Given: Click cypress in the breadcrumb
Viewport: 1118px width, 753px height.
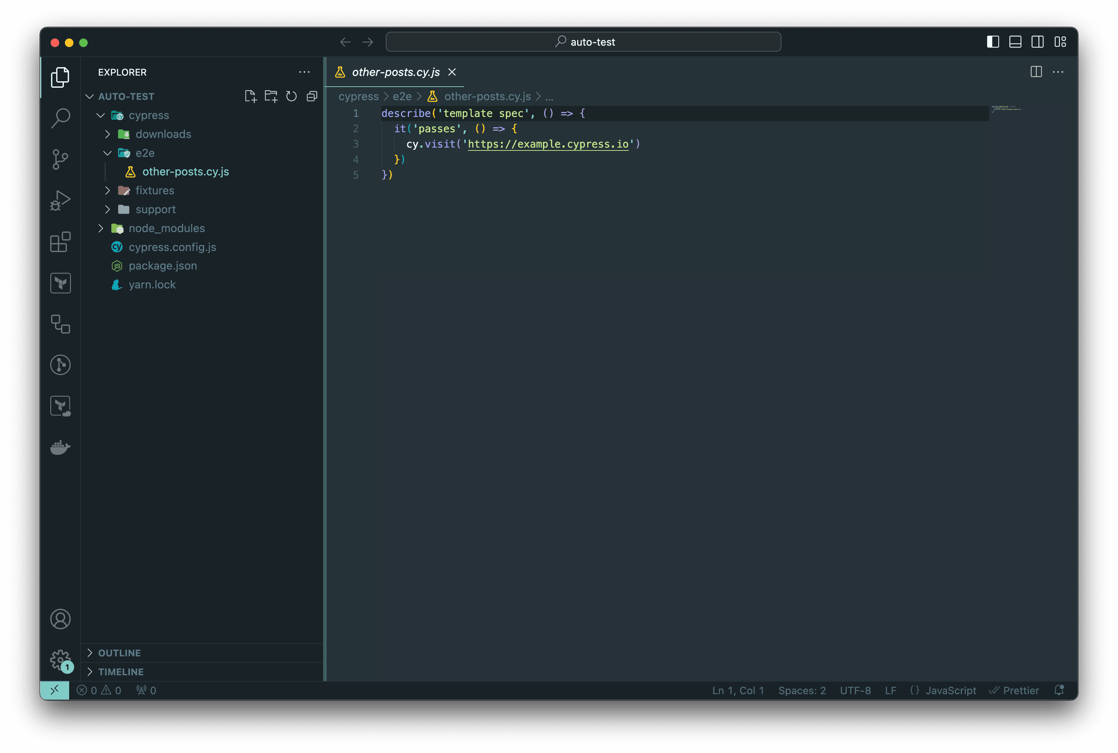Looking at the screenshot, I should pos(358,97).
